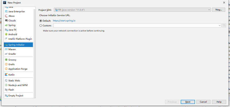The height and width of the screenshot is (107, 230).
Task: Click the green Spring leaf icon
Action: tap(6, 25)
